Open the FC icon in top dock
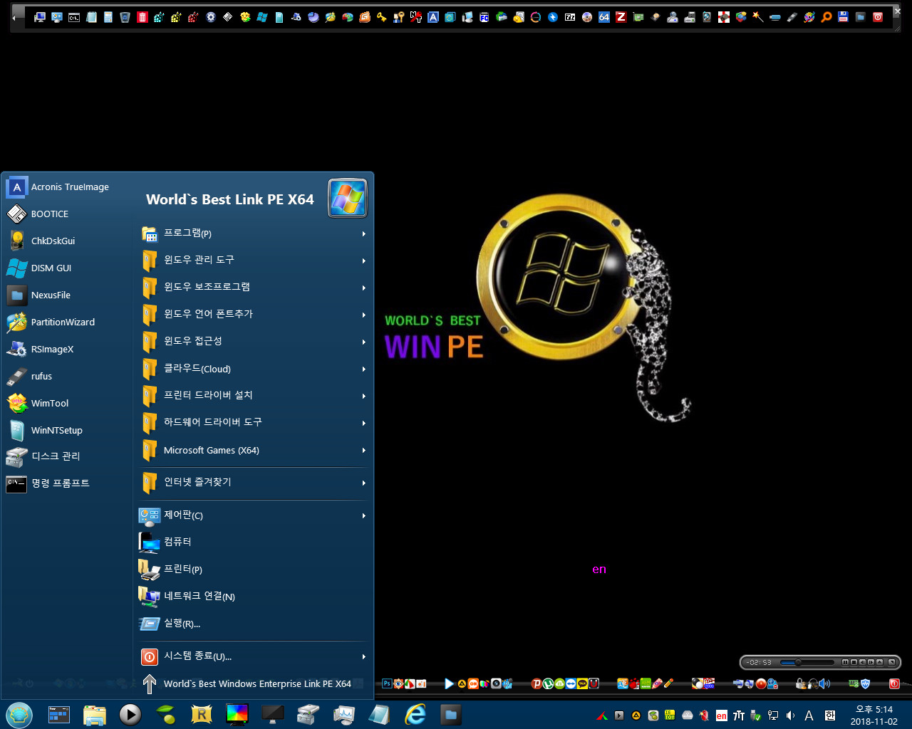912x729 pixels. click(484, 17)
